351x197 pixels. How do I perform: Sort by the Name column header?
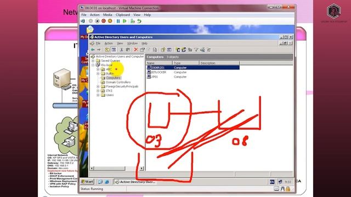pos(159,63)
